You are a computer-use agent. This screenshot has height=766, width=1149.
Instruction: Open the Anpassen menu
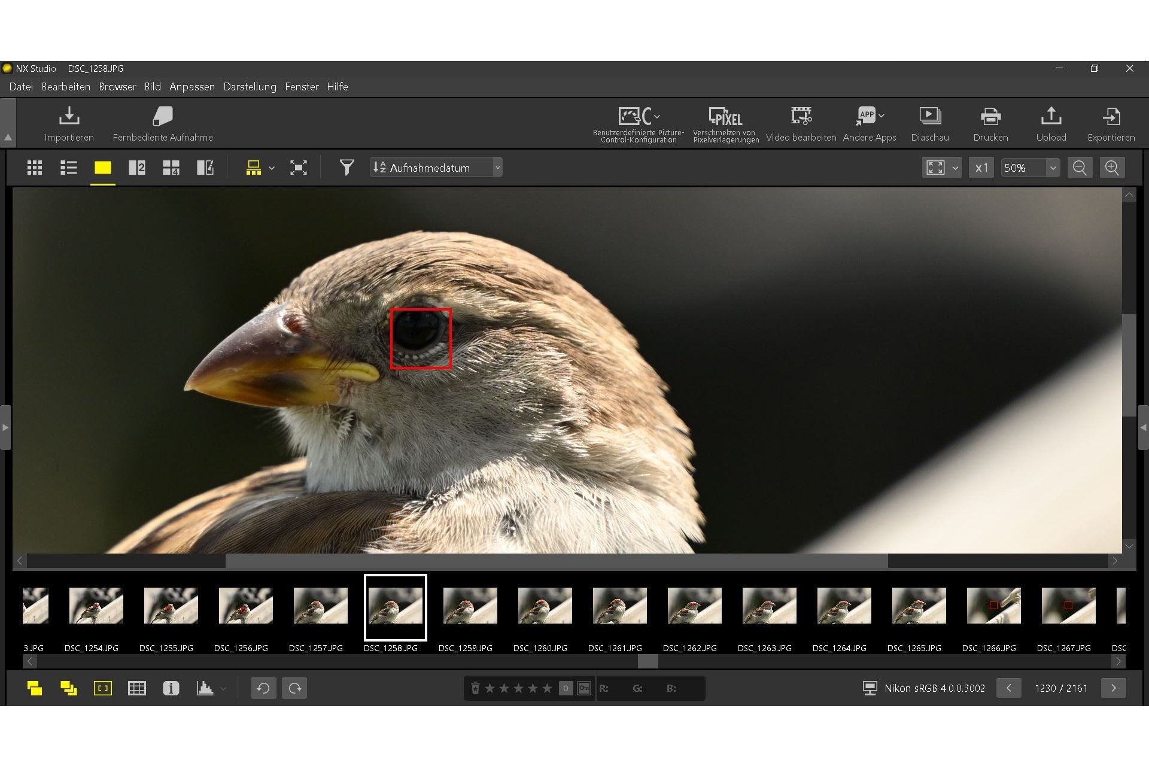[192, 87]
